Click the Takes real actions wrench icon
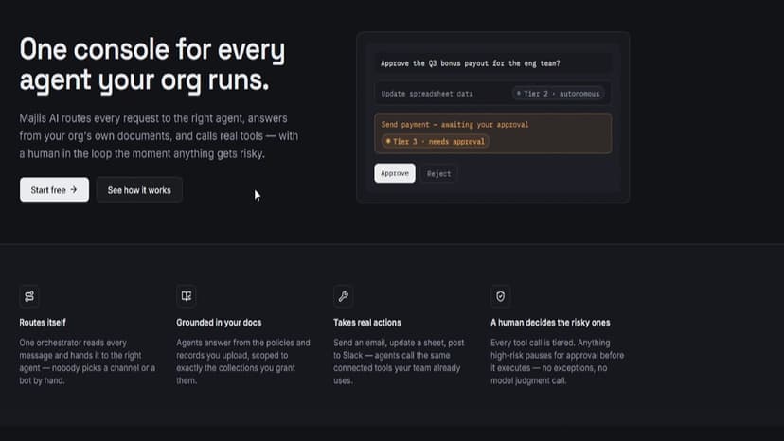The image size is (784, 441). point(344,296)
